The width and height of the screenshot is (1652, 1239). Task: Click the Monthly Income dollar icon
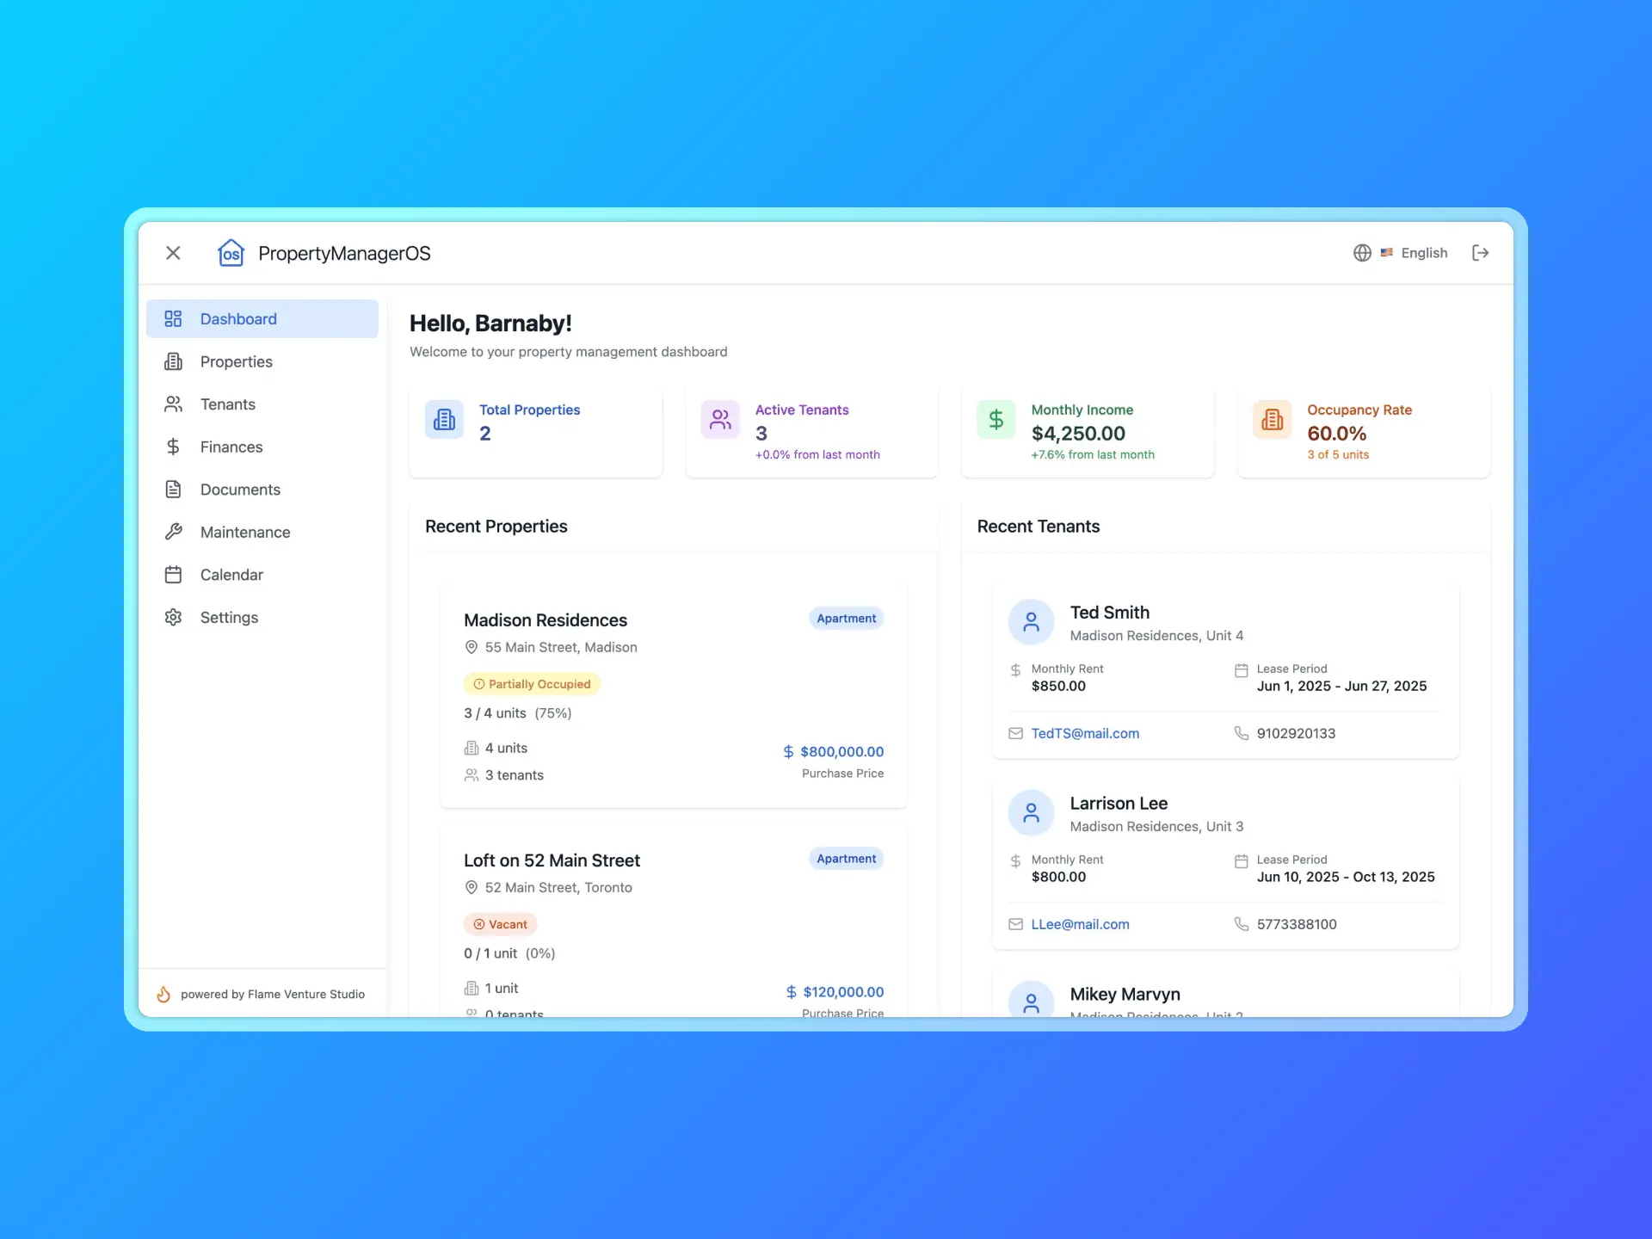(x=996, y=420)
